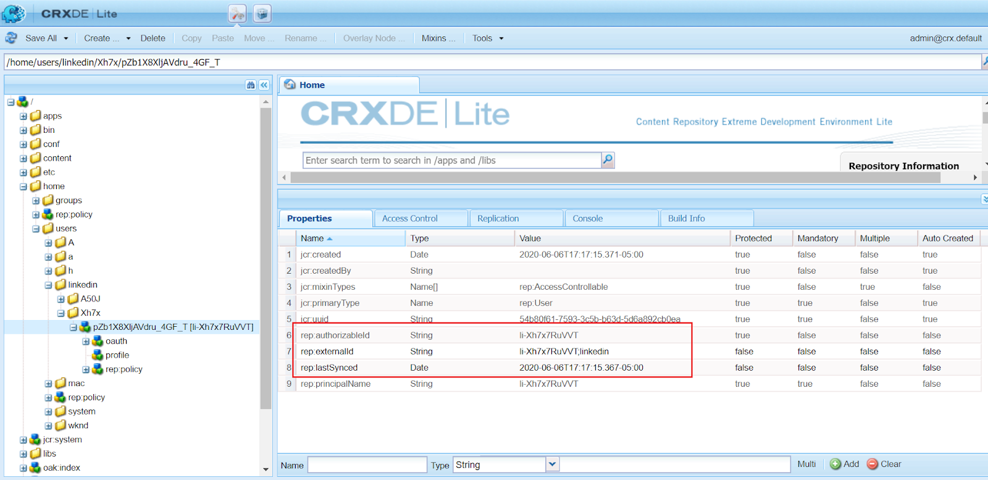Image resolution: width=988 pixels, height=480 pixels.
Task: Sort by the Name column header
Action: tap(350, 238)
